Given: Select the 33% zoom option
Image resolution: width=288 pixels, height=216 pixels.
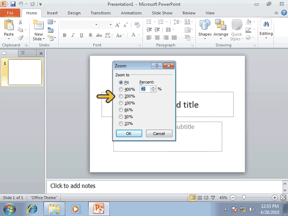Looking at the screenshot, I should click(x=121, y=123).
